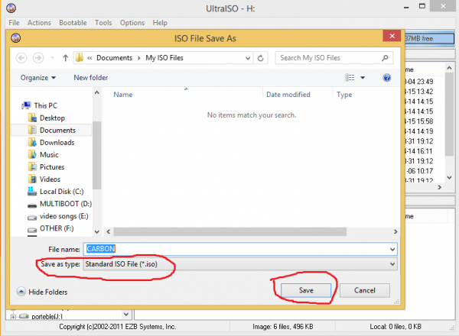Click the Downloads folder icon
The width and height of the screenshot is (459, 336).
(32, 142)
